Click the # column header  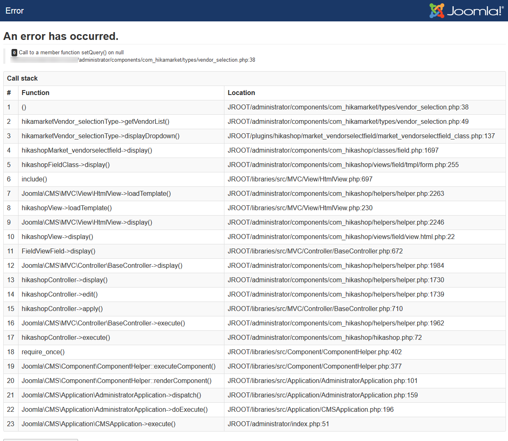[x=9, y=93]
